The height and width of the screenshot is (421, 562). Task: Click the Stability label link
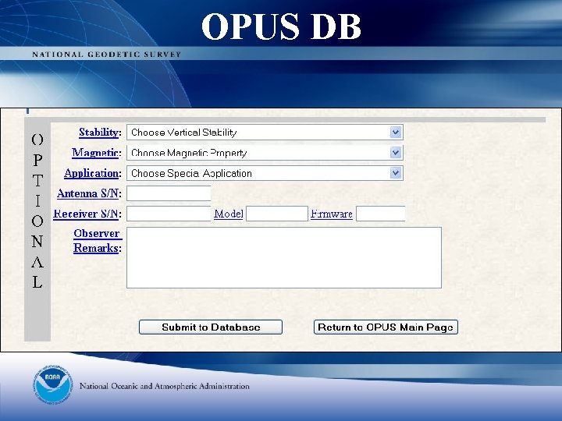(x=98, y=133)
